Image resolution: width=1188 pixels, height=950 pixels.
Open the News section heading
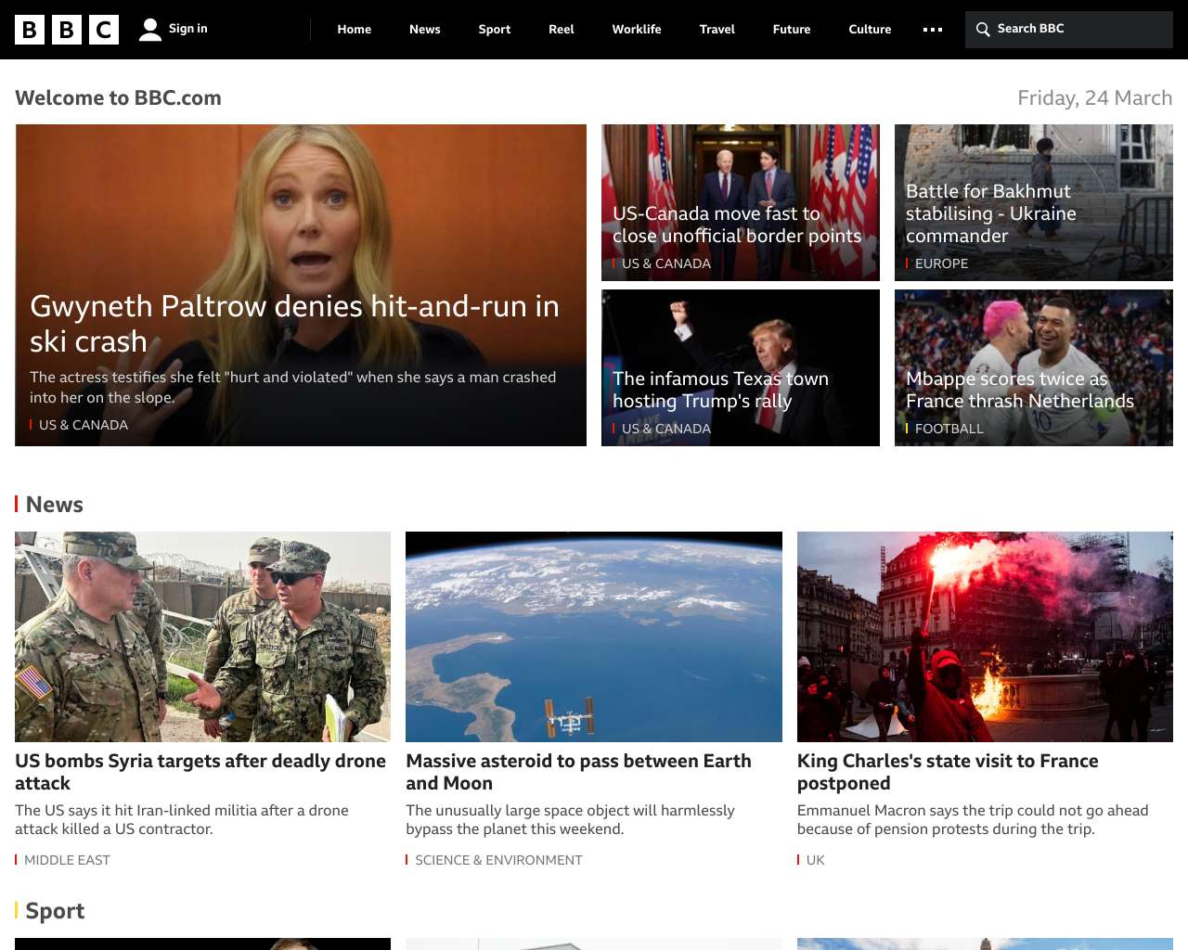[54, 505]
